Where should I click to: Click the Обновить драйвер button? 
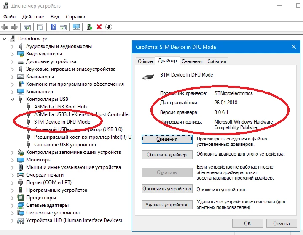167,155
